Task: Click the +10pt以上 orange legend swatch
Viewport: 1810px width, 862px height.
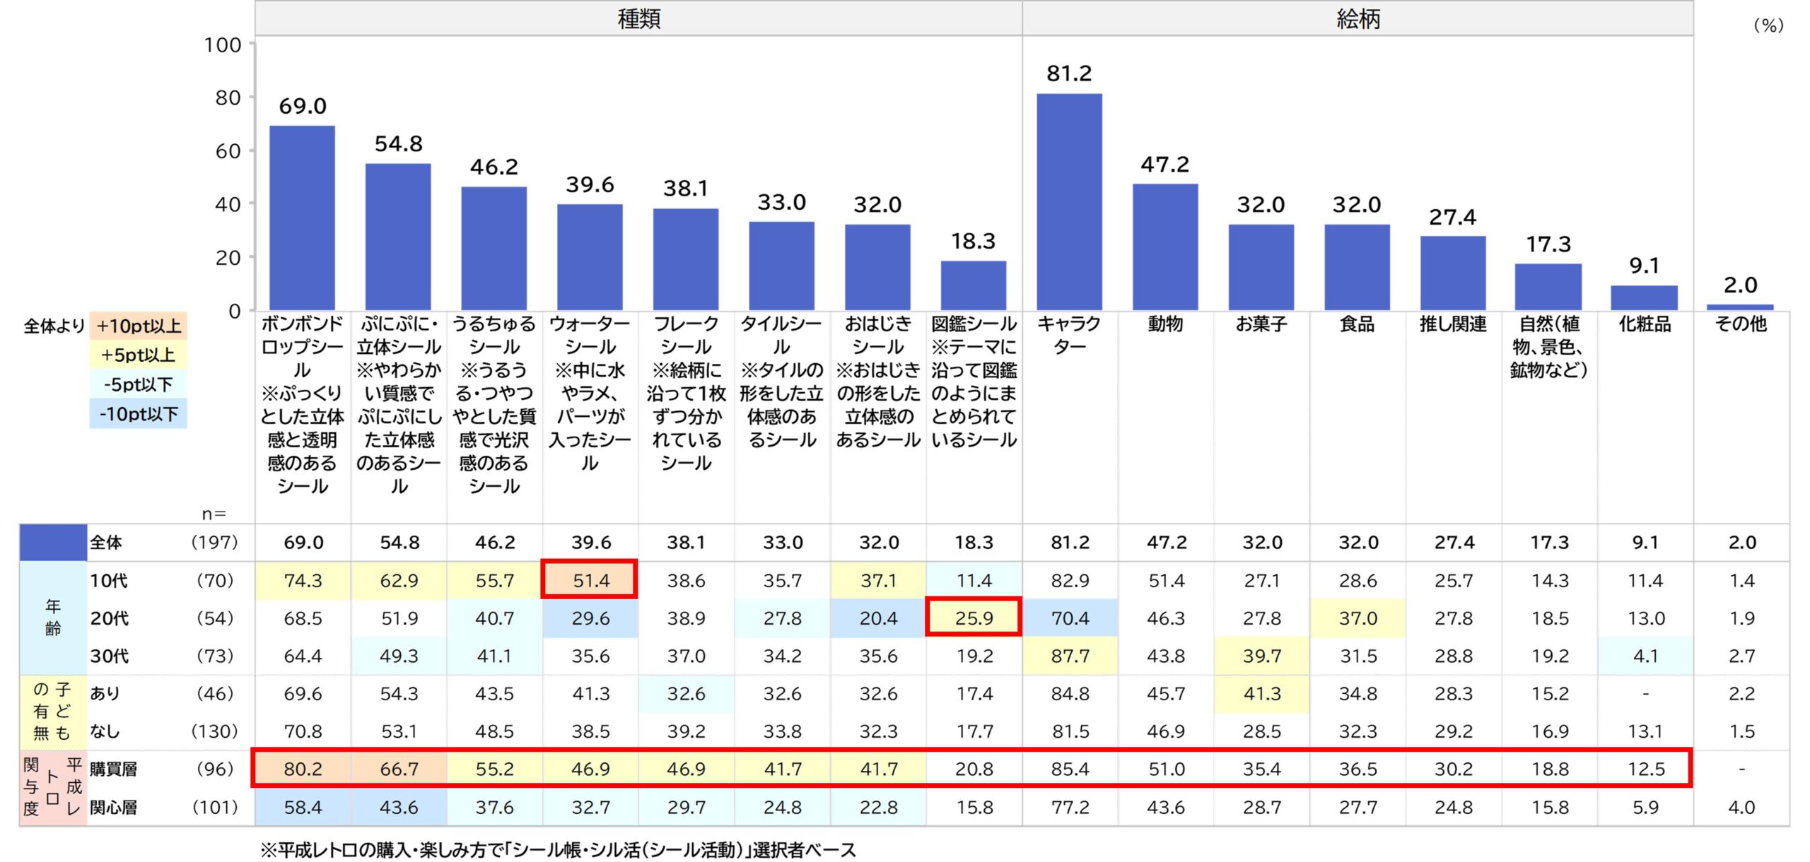Action: point(138,326)
